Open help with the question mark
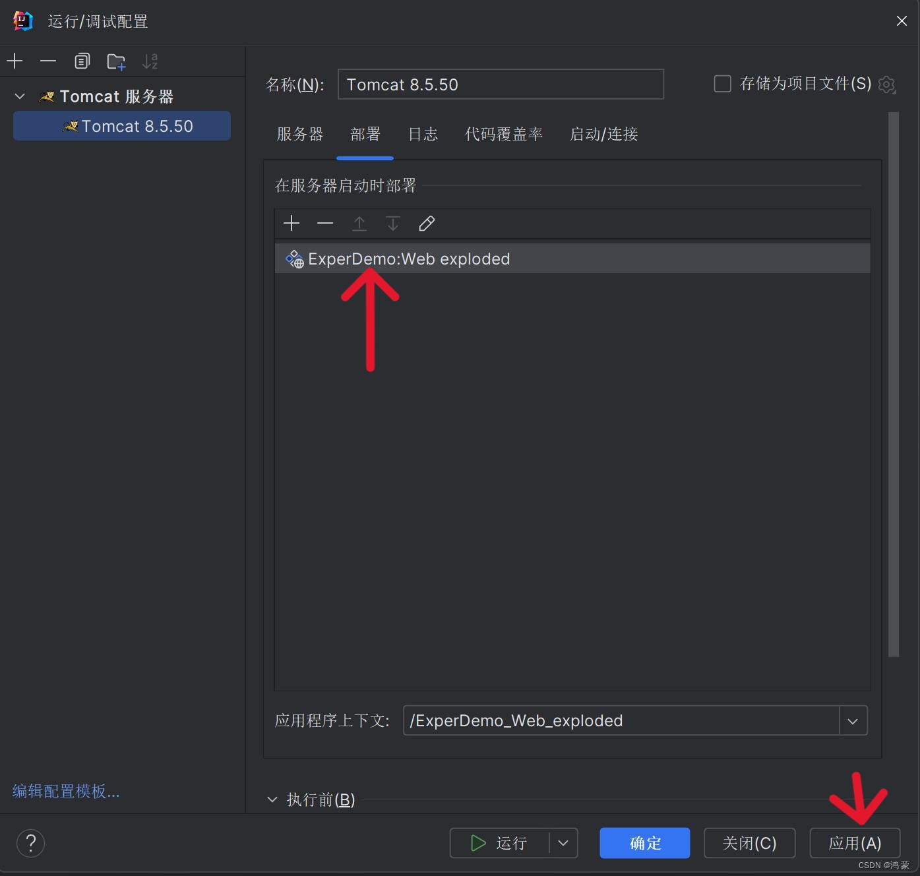The image size is (920, 876). coord(30,843)
